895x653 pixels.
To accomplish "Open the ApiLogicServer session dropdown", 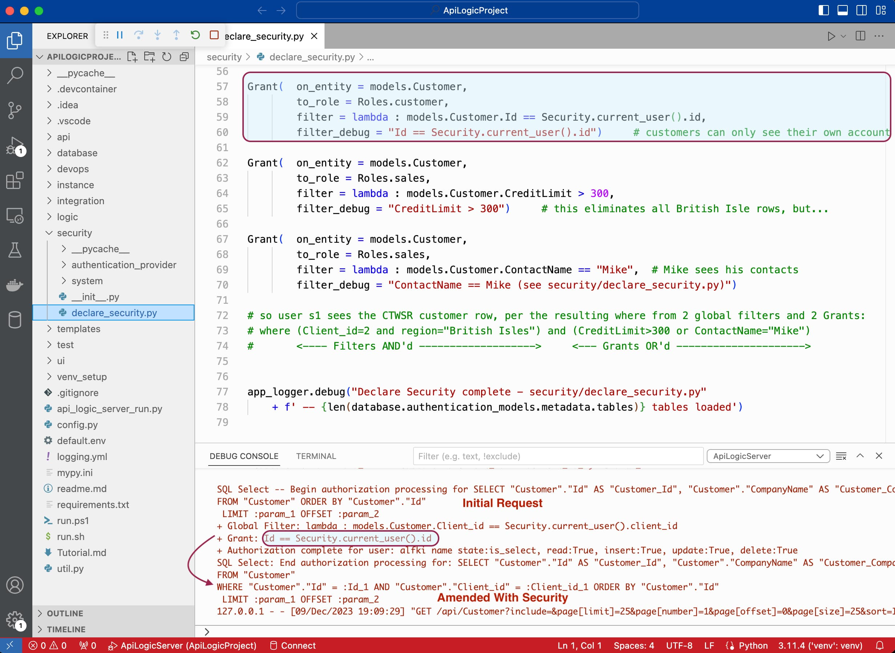I will [x=768, y=456].
